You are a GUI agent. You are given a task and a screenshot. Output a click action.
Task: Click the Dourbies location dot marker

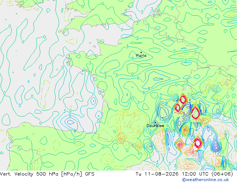coord(155,122)
